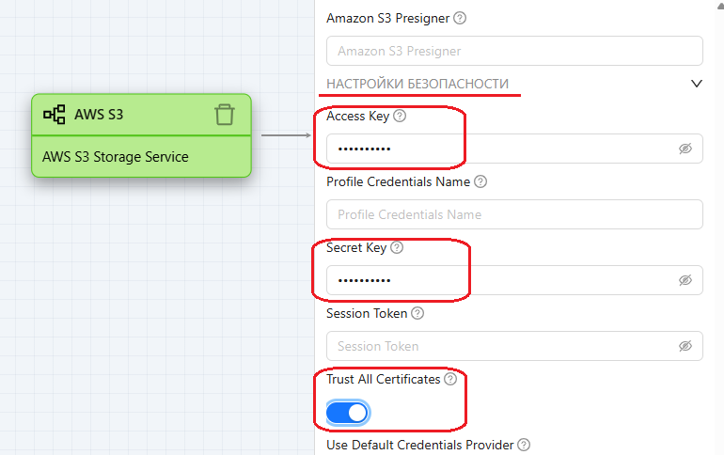
Task: Focus the Session Token text field
Action: pos(498,346)
